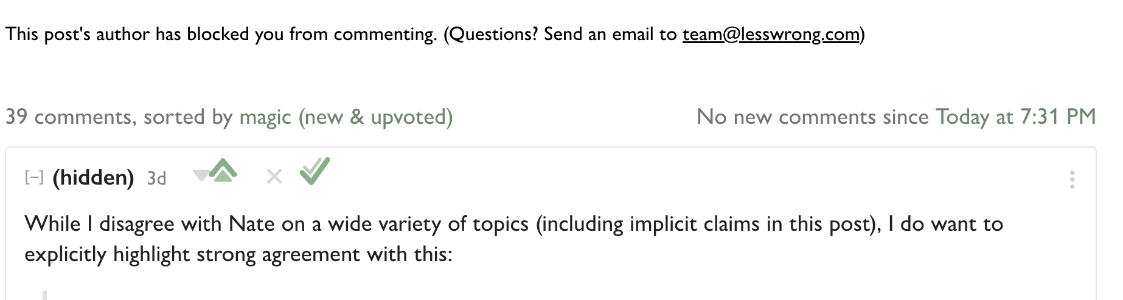Collapse the comment using the [–] toggle
Viewport: 1123px width, 300px height.
pos(34,178)
